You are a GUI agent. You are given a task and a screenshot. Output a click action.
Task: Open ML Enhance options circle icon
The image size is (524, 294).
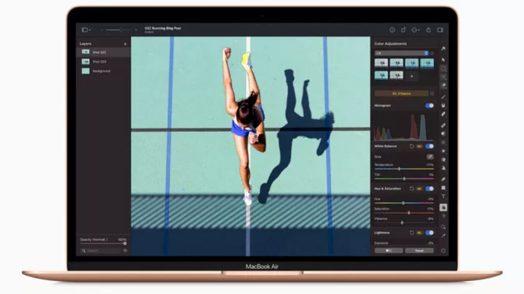[432, 93]
